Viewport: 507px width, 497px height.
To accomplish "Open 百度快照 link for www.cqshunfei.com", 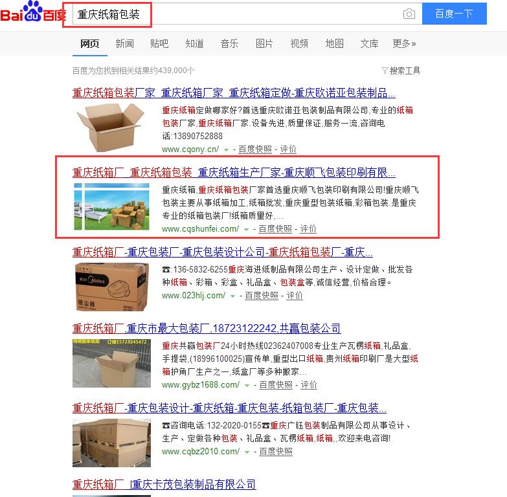I will 275,229.
